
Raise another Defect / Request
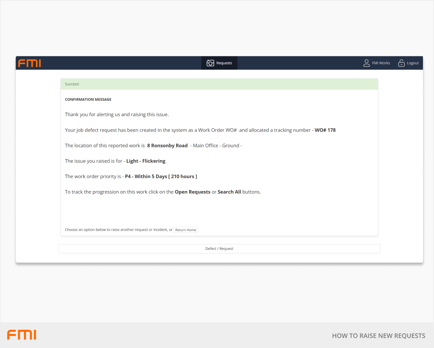tap(219, 249)
